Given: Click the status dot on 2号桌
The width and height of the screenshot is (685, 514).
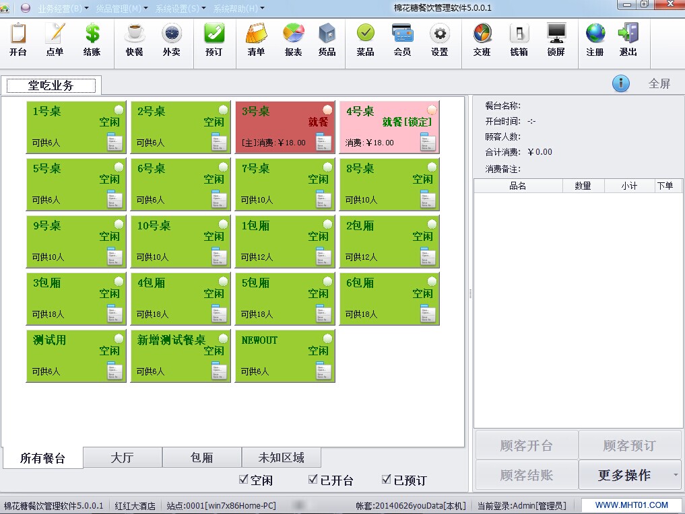Looking at the screenshot, I should (x=223, y=110).
